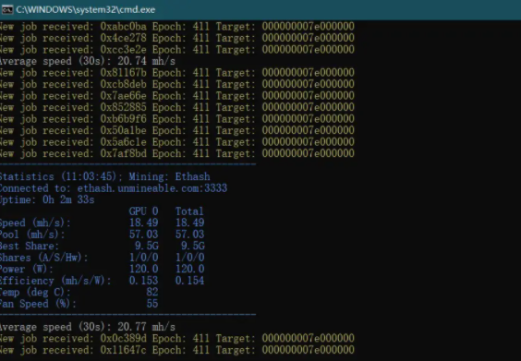
Task: Click the GPU 0 column header
Action: click(143, 211)
